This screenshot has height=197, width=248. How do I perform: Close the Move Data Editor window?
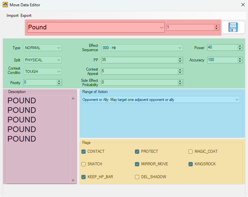pyautogui.click(x=243, y=5)
